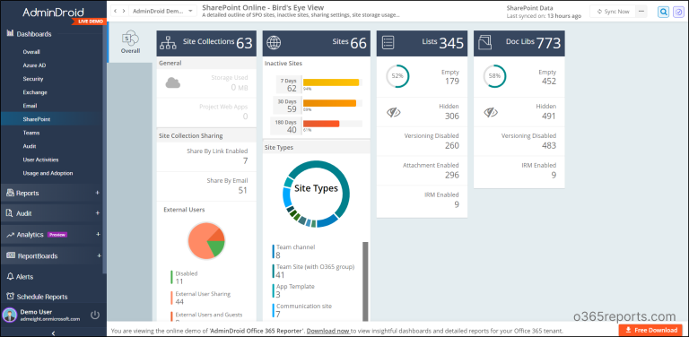Select Exchange dashboard
This screenshot has height=337, width=689.
(35, 92)
